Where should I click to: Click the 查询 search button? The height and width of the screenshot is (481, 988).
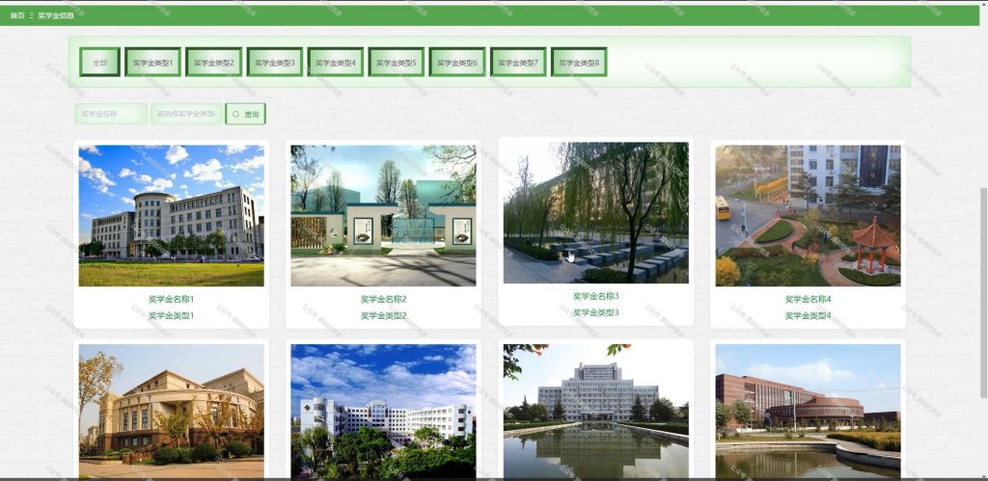[x=246, y=114]
